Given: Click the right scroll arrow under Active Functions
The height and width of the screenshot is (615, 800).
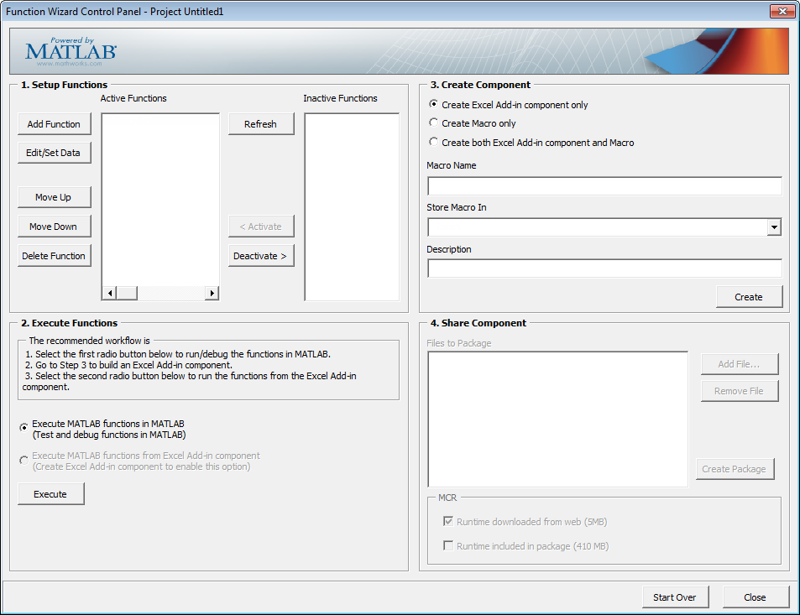Looking at the screenshot, I should [212, 293].
